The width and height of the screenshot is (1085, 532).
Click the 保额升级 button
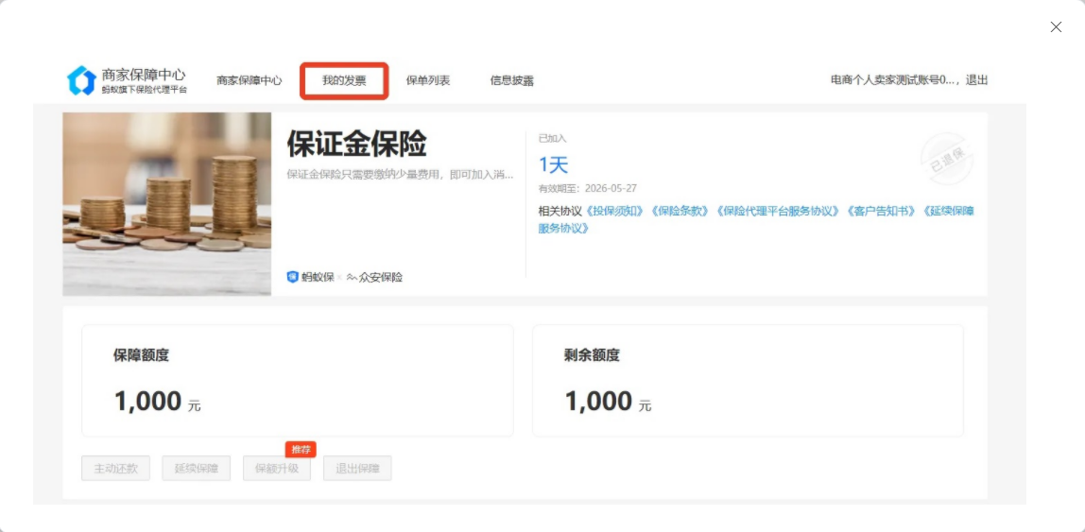click(277, 469)
